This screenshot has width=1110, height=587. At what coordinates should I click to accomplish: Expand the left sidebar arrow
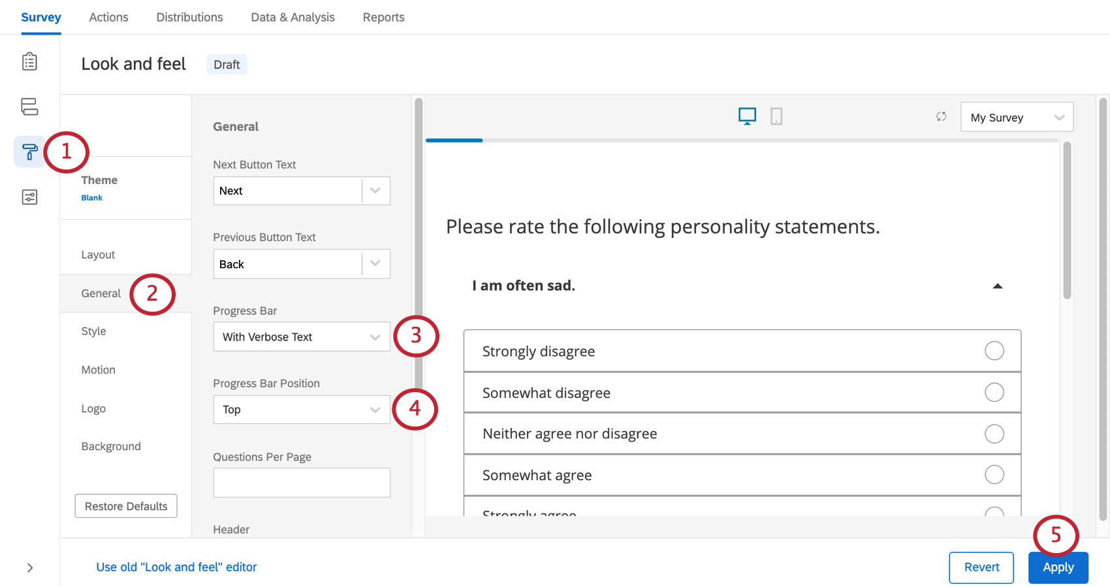point(29,567)
